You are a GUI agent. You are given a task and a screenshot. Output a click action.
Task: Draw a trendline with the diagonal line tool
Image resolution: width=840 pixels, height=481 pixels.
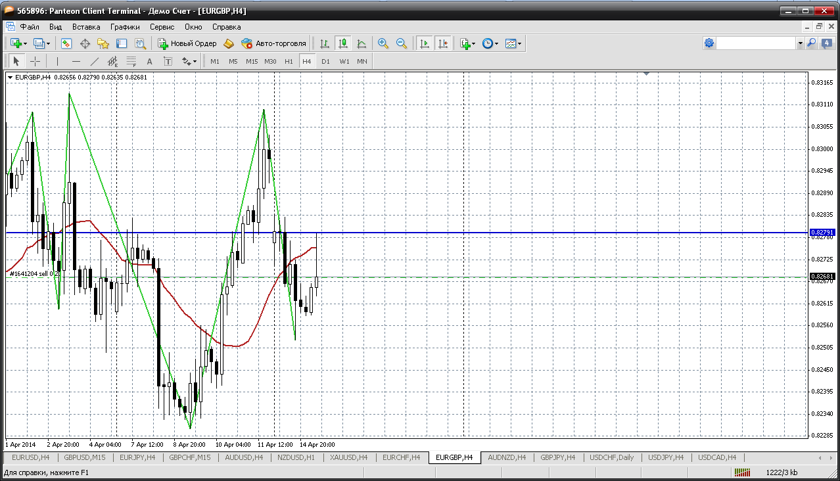tap(94, 61)
